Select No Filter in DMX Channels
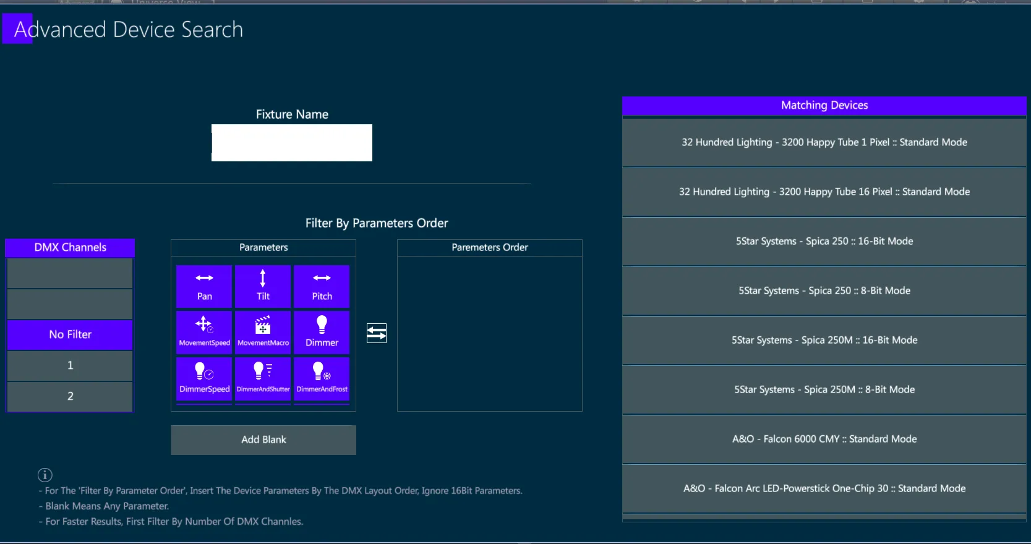The height and width of the screenshot is (544, 1031). pyautogui.click(x=70, y=334)
